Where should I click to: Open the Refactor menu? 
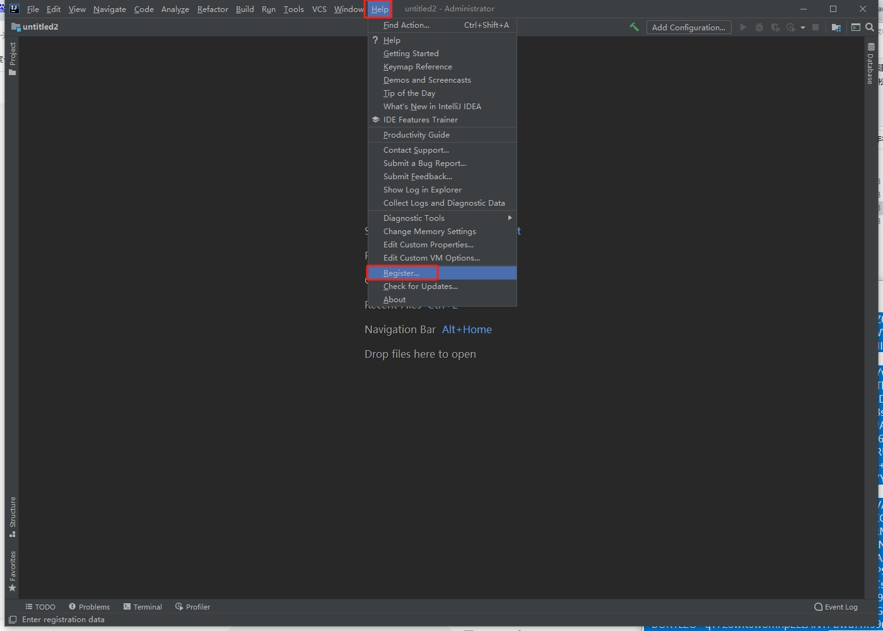point(213,9)
